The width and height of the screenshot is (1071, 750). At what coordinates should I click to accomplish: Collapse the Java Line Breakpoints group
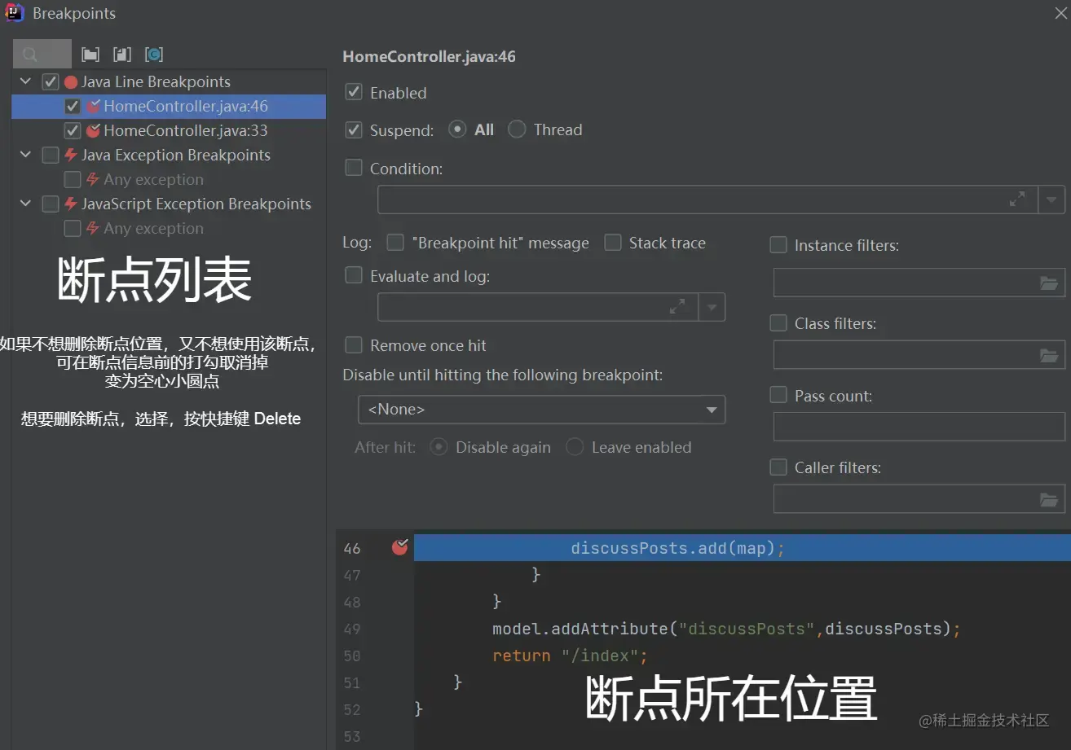pyautogui.click(x=24, y=81)
